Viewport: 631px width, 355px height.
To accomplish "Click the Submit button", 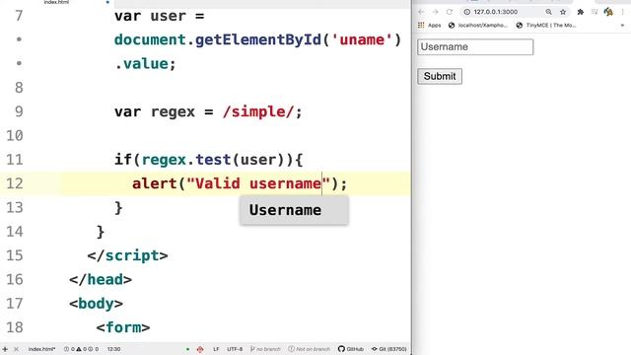I will 440,77.
